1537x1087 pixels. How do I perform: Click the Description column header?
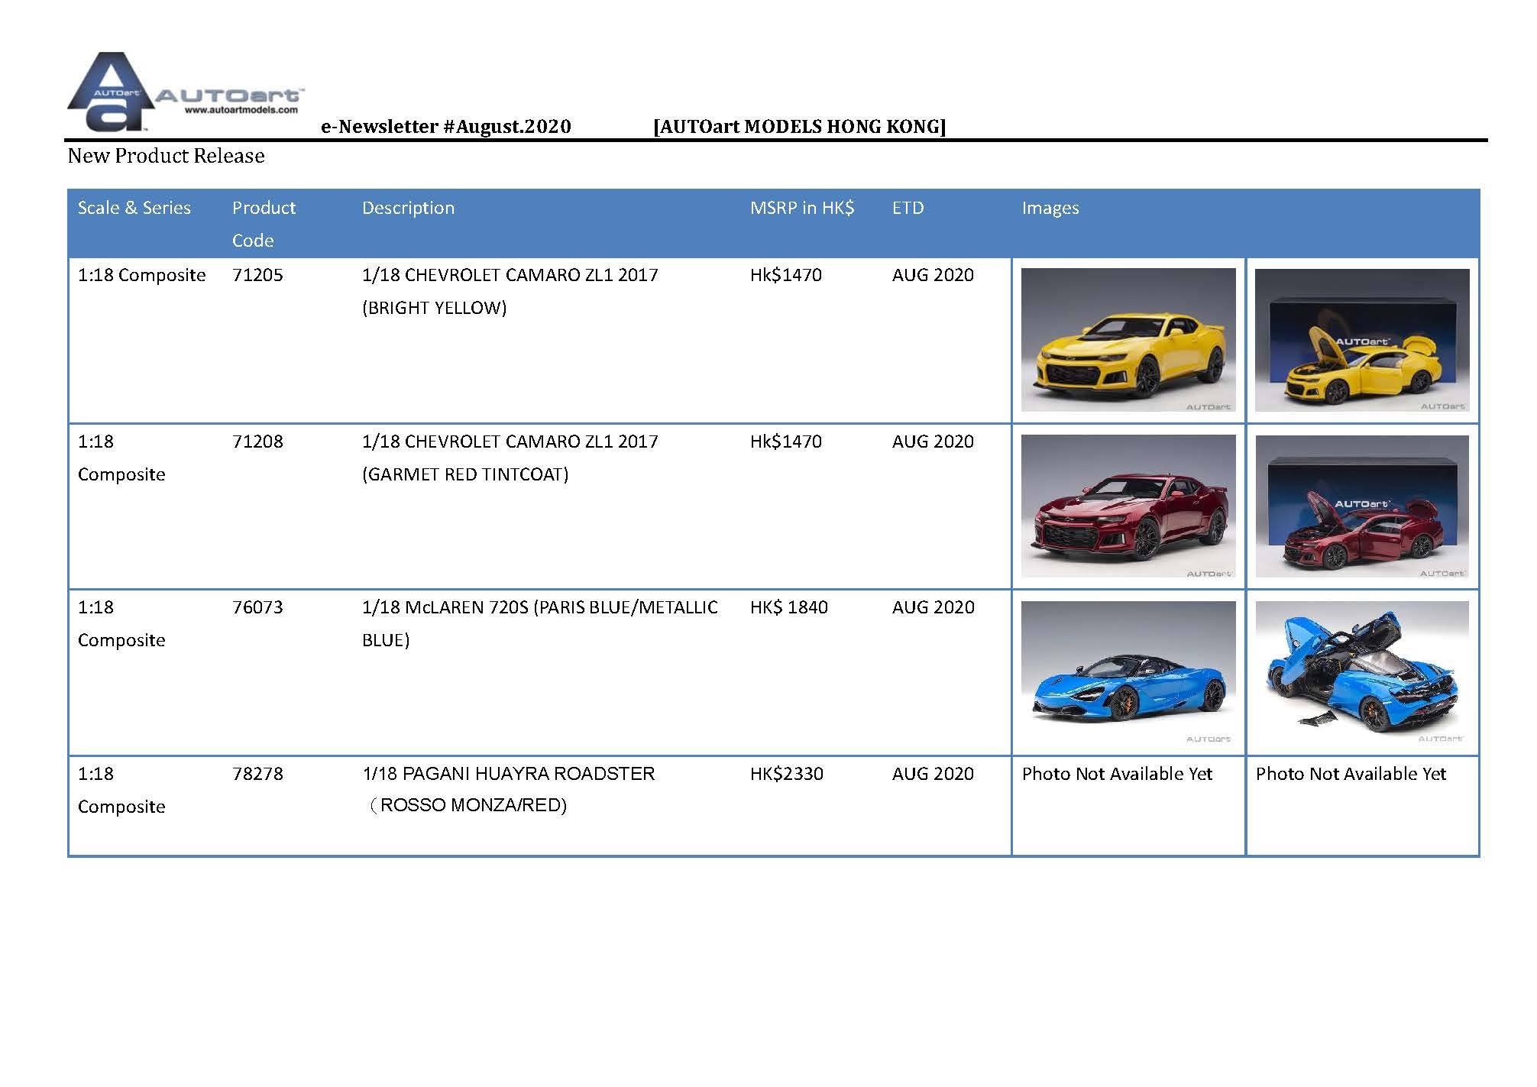point(408,208)
